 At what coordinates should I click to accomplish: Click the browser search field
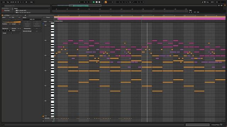pos(27,6)
